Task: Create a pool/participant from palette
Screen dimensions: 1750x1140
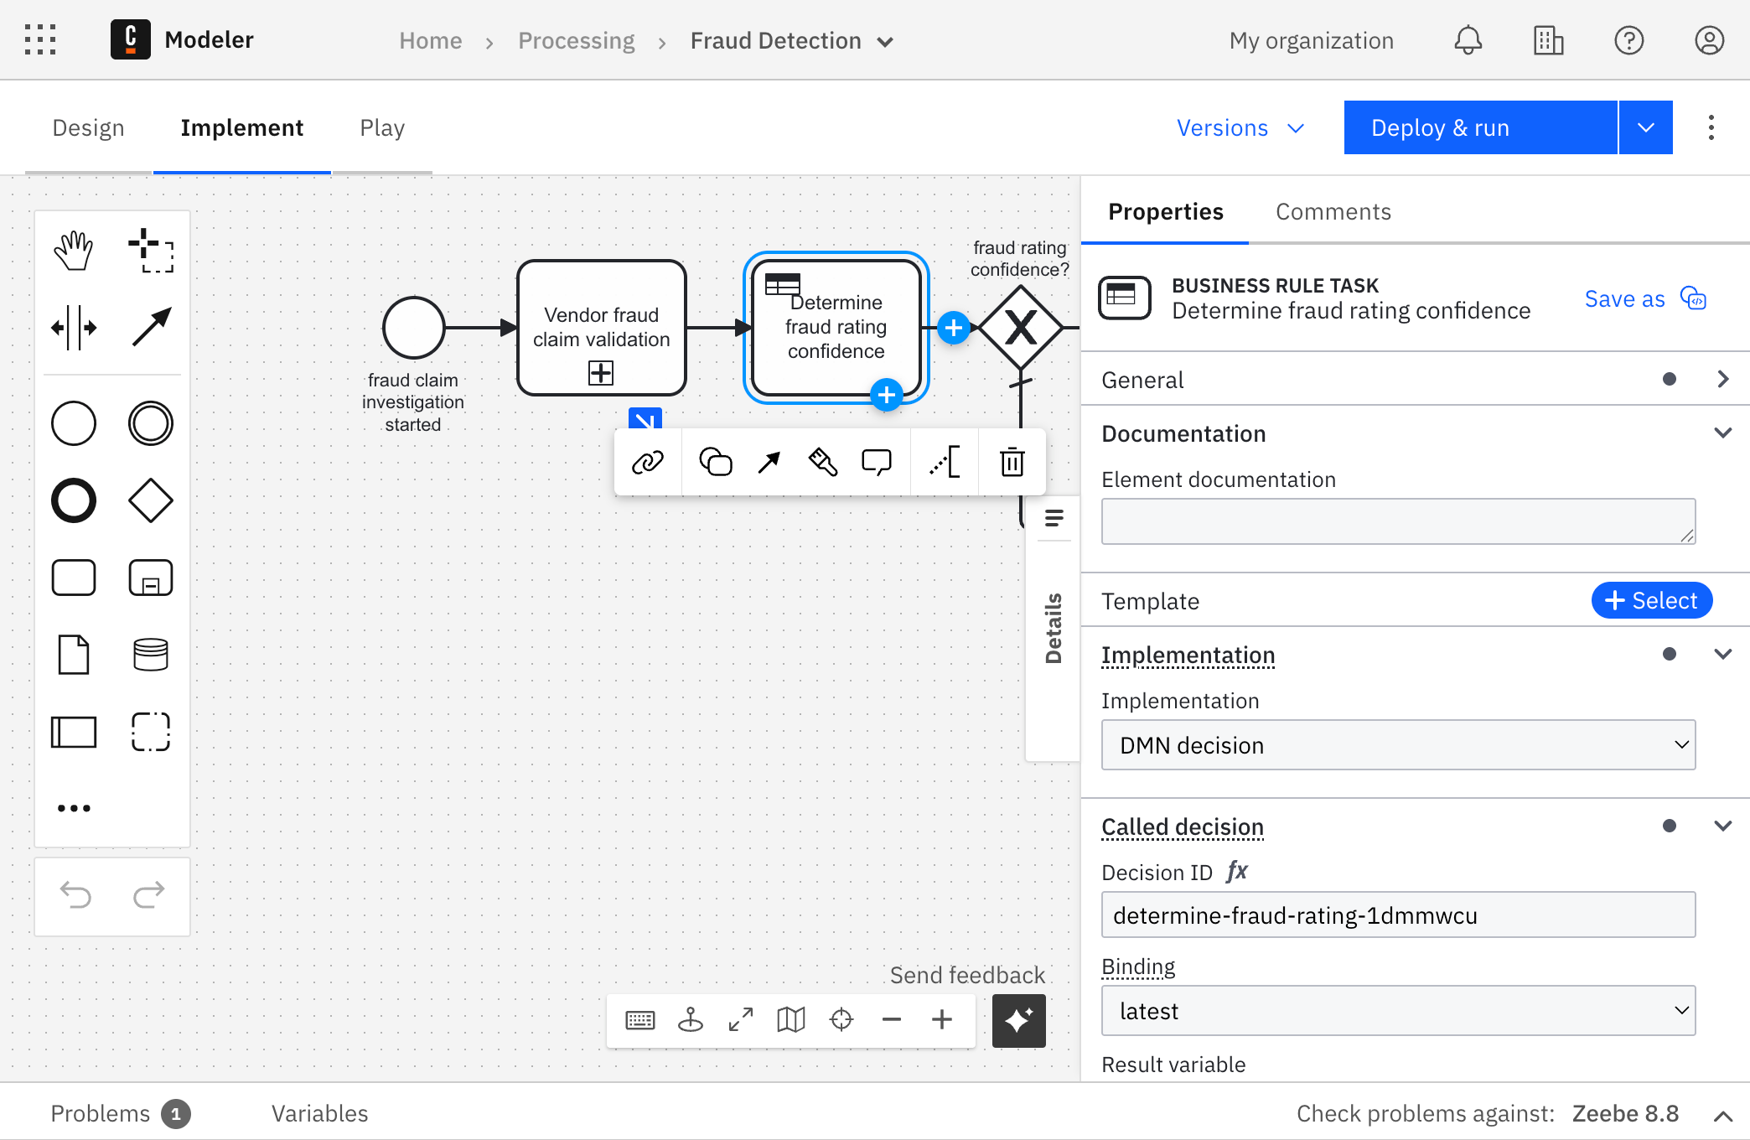Action: tap(74, 732)
